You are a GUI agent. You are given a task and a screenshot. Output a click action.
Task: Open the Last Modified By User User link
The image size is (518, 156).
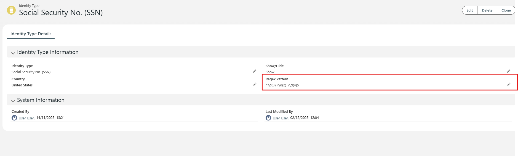(x=280, y=118)
